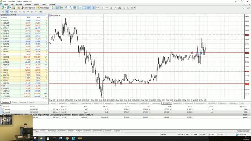Select the H1 timeframe button
251x141 pixels.
click(20, 12)
